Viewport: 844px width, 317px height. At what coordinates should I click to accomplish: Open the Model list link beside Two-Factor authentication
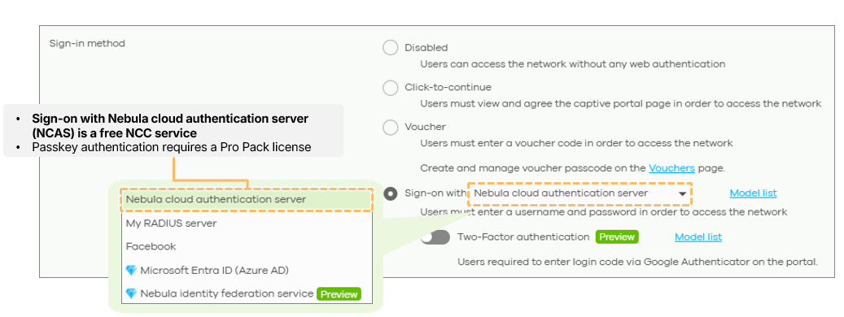(x=698, y=237)
